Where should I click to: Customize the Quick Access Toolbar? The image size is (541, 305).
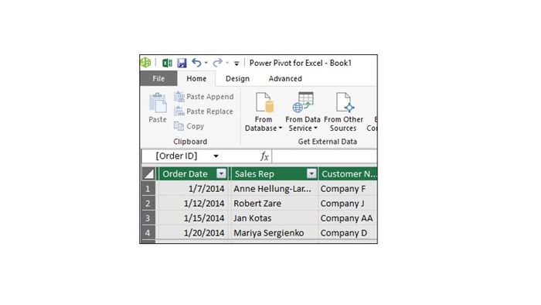tap(236, 63)
